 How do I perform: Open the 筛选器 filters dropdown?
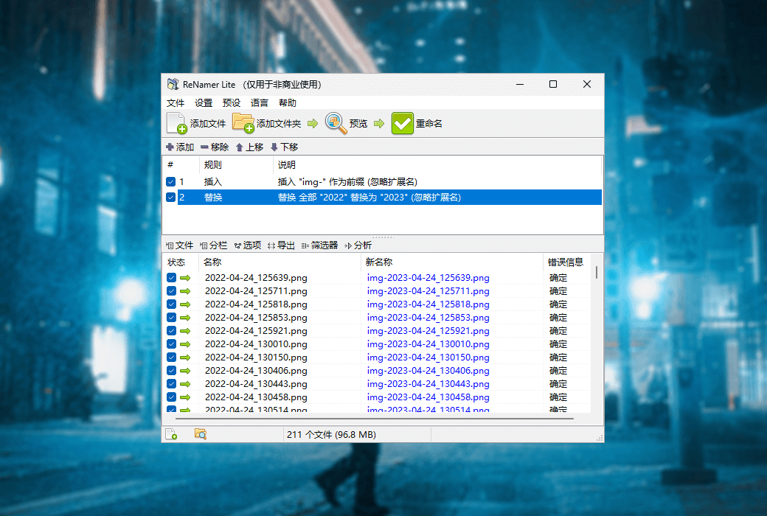pos(319,245)
